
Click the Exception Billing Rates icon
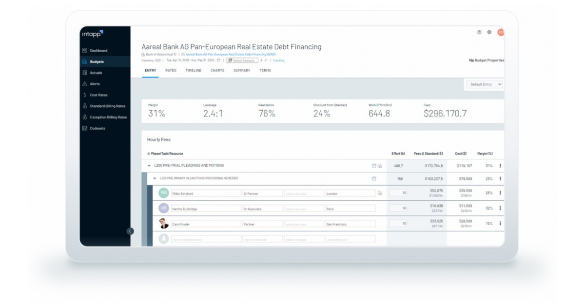(x=84, y=117)
